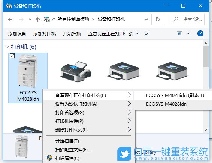The height and width of the screenshot is (163, 212).
Task: Close the 设备和打印机 window
Action: (200, 6)
